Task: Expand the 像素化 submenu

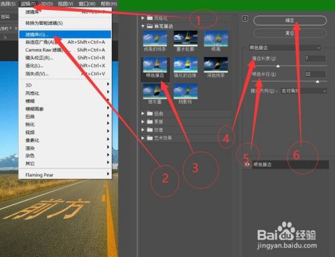Action: (x=65, y=140)
